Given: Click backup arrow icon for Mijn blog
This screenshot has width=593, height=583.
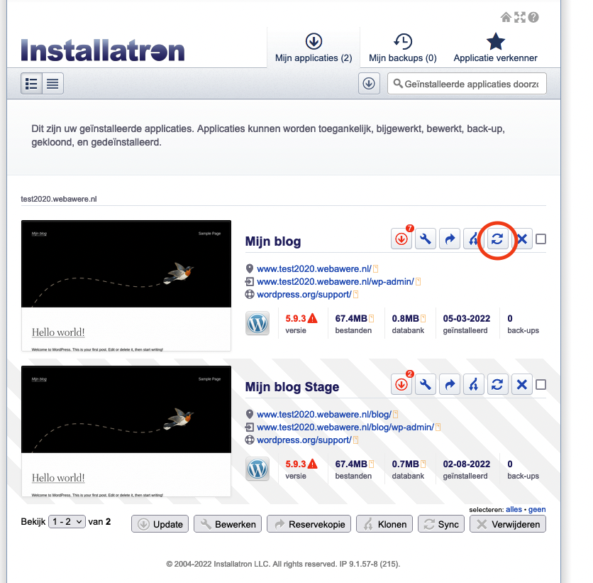Looking at the screenshot, I should [450, 239].
